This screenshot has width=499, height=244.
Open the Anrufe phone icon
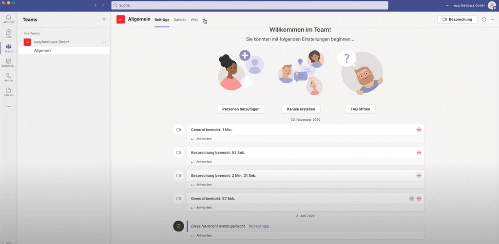click(9, 77)
